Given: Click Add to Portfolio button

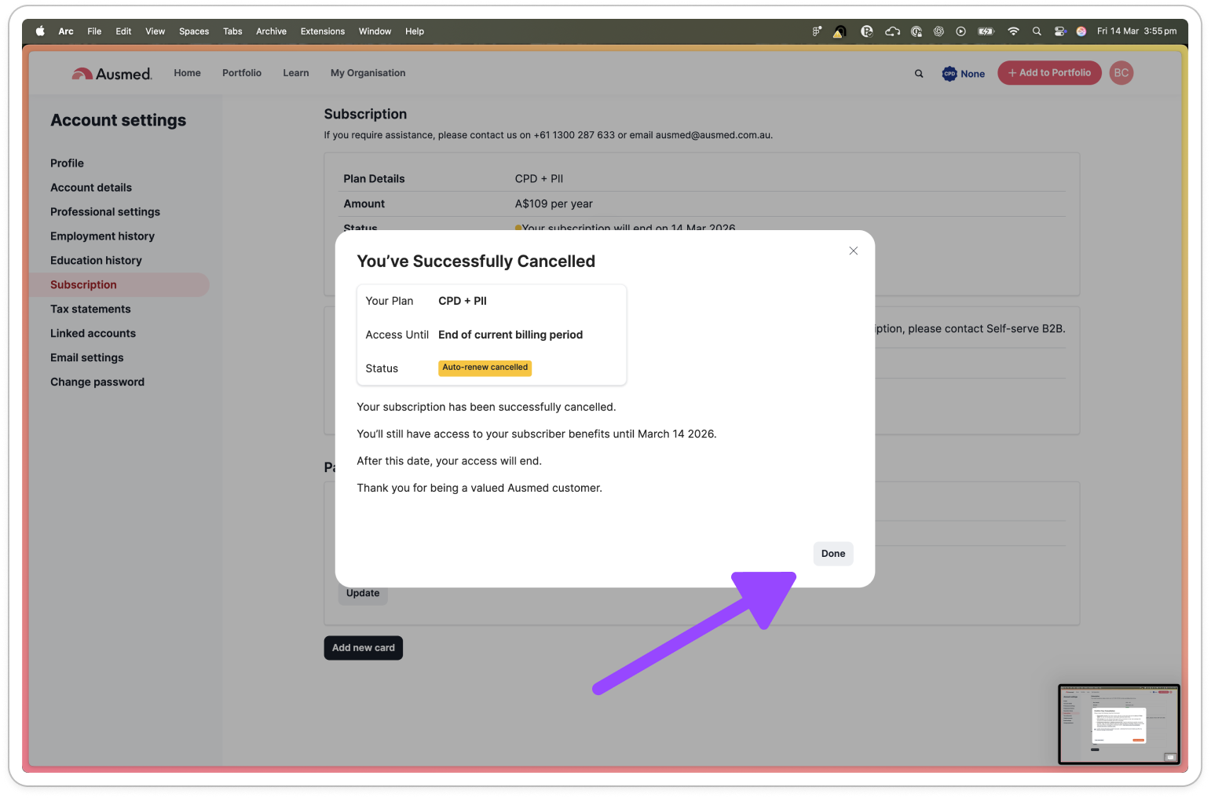Looking at the screenshot, I should pyautogui.click(x=1049, y=73).
